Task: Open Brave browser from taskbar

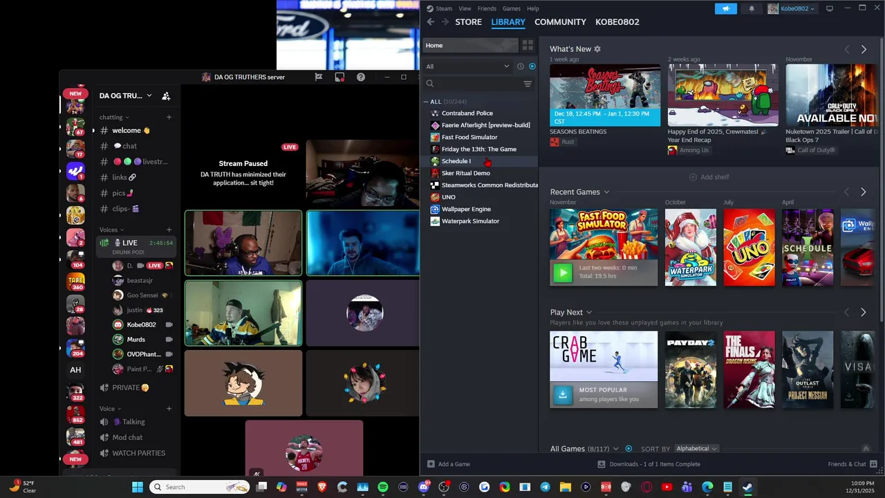Action: point(322,487)
